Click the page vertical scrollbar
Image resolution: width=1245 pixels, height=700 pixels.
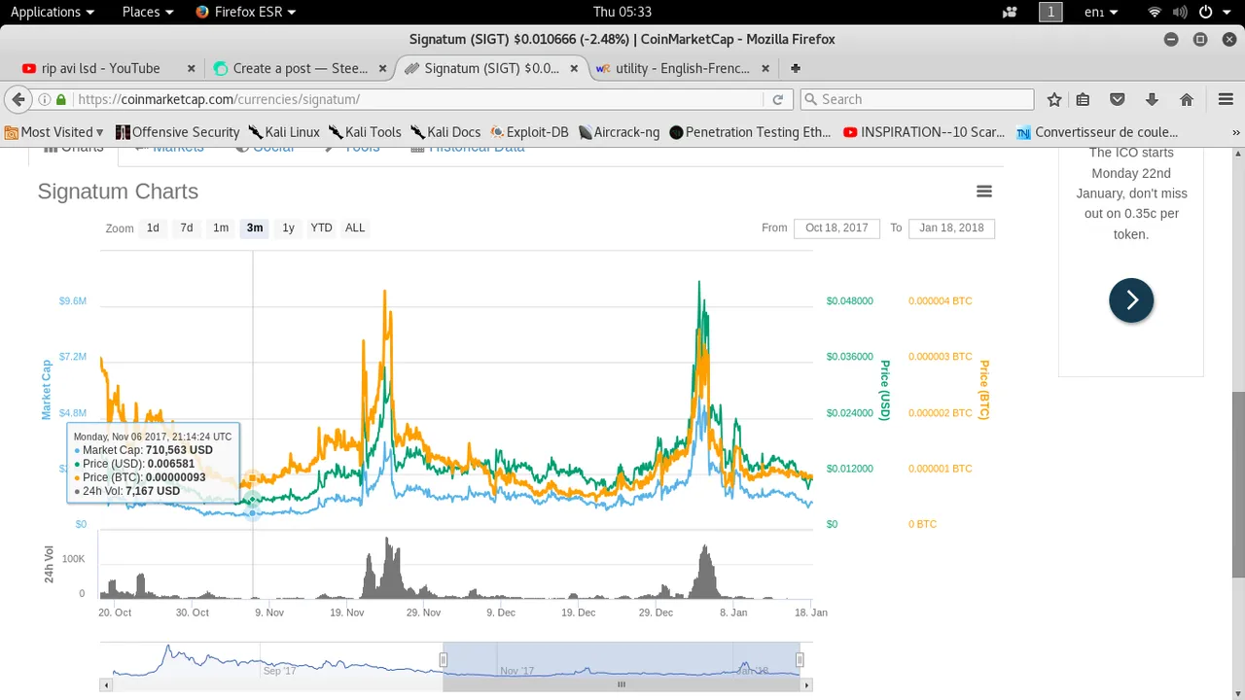[1238, 484]
